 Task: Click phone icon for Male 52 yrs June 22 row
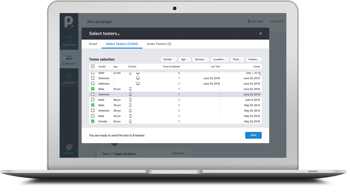tap(130, 89)
